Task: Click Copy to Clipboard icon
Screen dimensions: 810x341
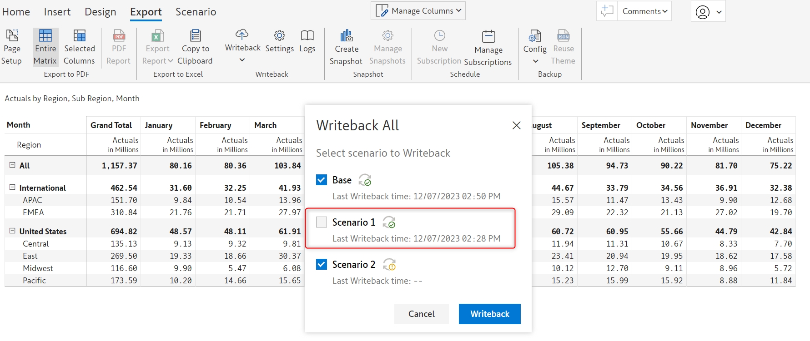Action: 196,36
